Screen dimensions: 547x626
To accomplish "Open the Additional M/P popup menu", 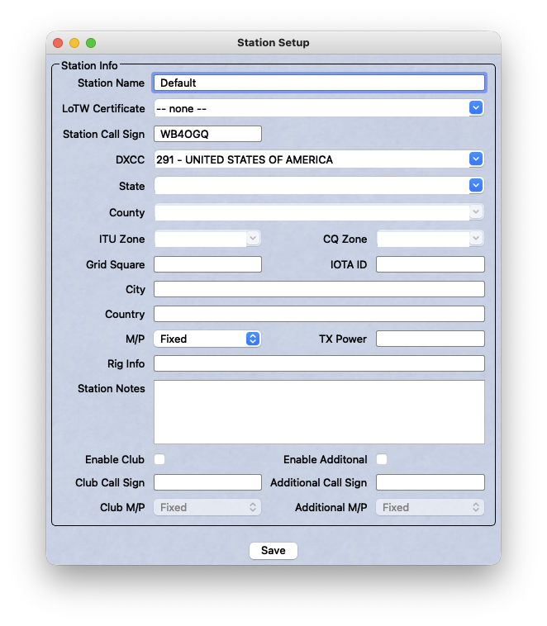I will pos(430,507).
